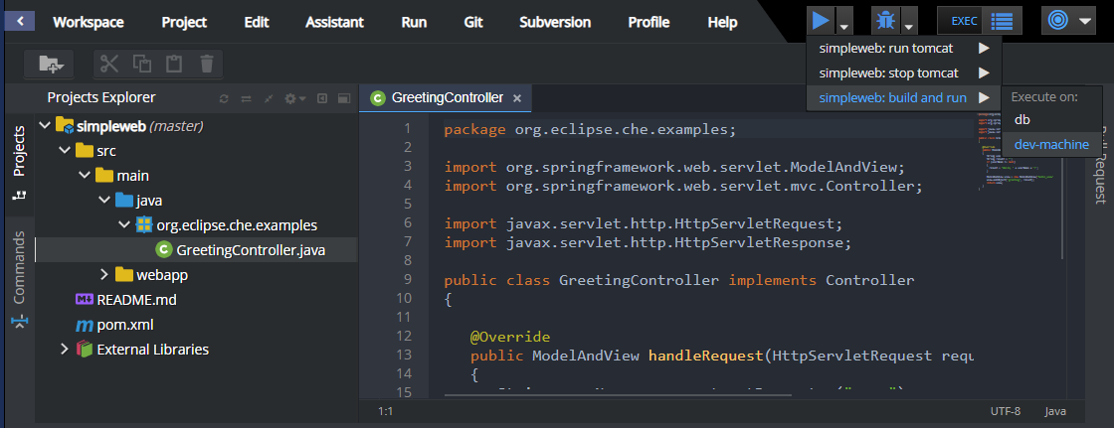Click the UTF-8 encoding in status bar

(1006, 411)
